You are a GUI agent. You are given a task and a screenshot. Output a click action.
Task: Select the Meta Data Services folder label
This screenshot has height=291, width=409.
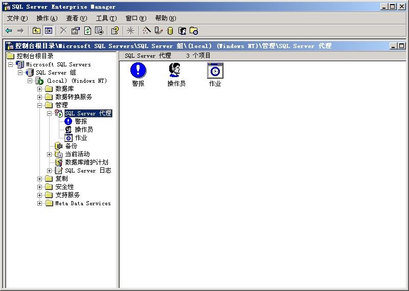point(83,203)
